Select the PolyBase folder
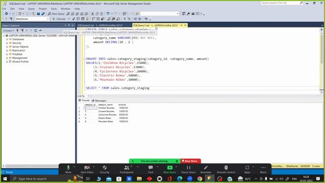 (x=17, y=54)
